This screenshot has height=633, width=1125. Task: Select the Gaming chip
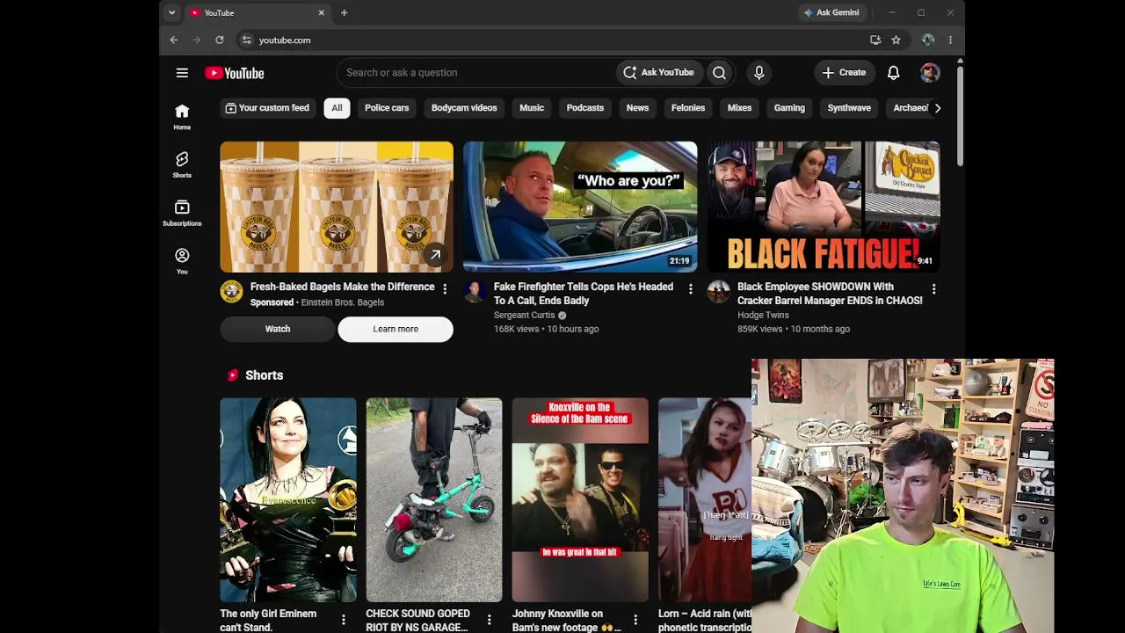789,108
